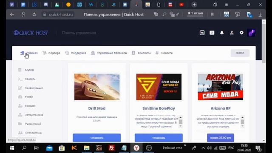Click the Quick Host logo
The width and height of the screenshot is (272, 153).
pyautogui.click(x=31, y=33)
